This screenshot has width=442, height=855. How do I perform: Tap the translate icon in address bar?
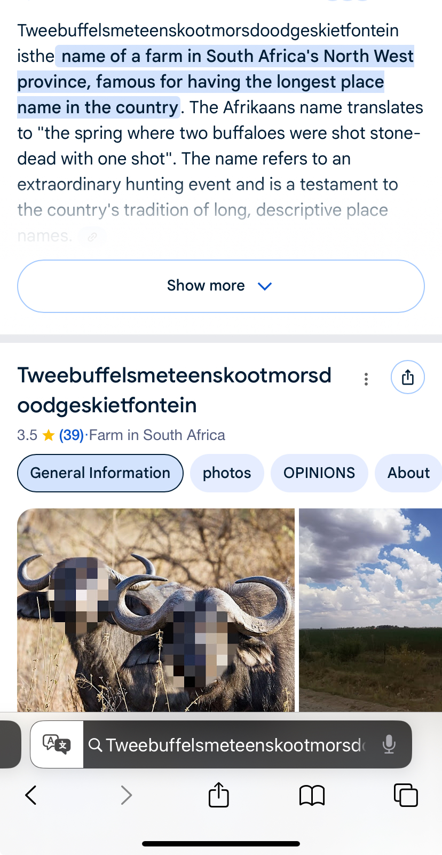click(57, 744)
